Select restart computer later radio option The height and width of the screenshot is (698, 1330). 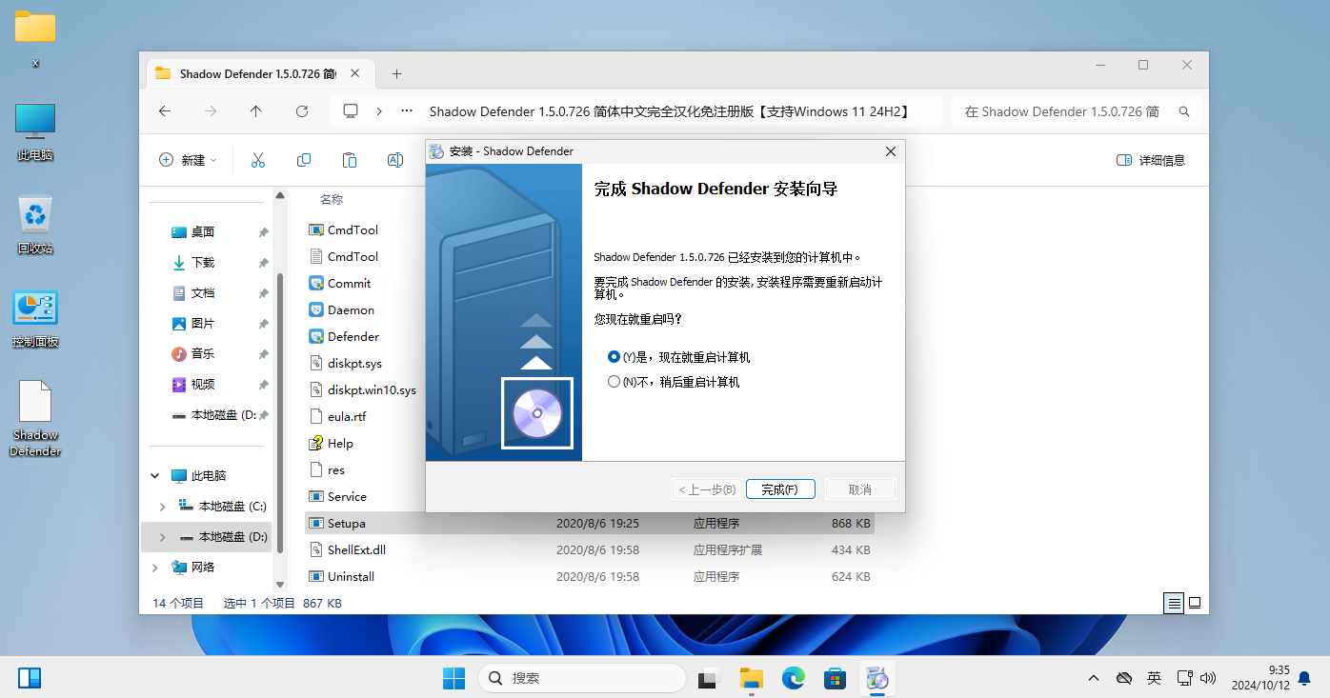[674, 382]
